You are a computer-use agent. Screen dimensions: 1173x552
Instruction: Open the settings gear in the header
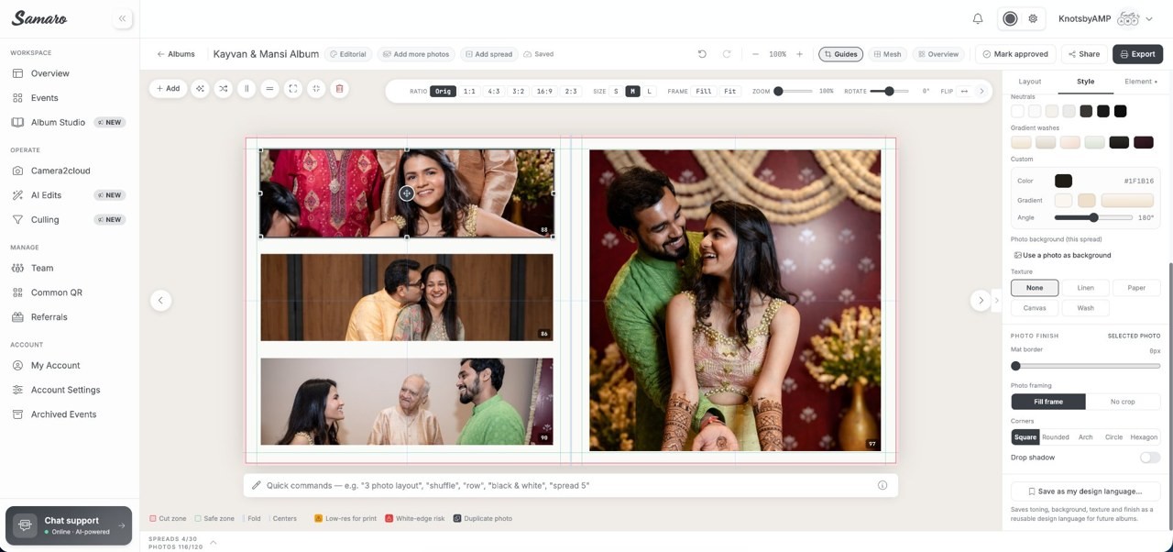tap(1033, 18)
